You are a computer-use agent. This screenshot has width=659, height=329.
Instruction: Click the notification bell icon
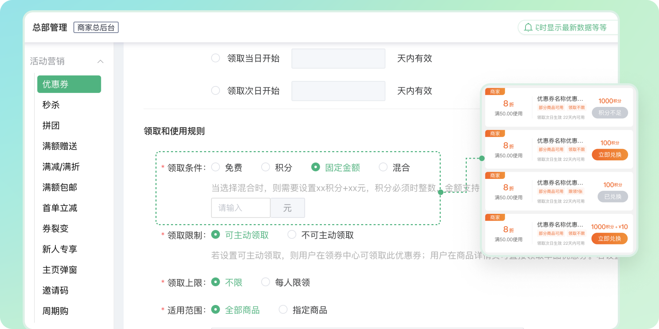[x=528, y=27]
